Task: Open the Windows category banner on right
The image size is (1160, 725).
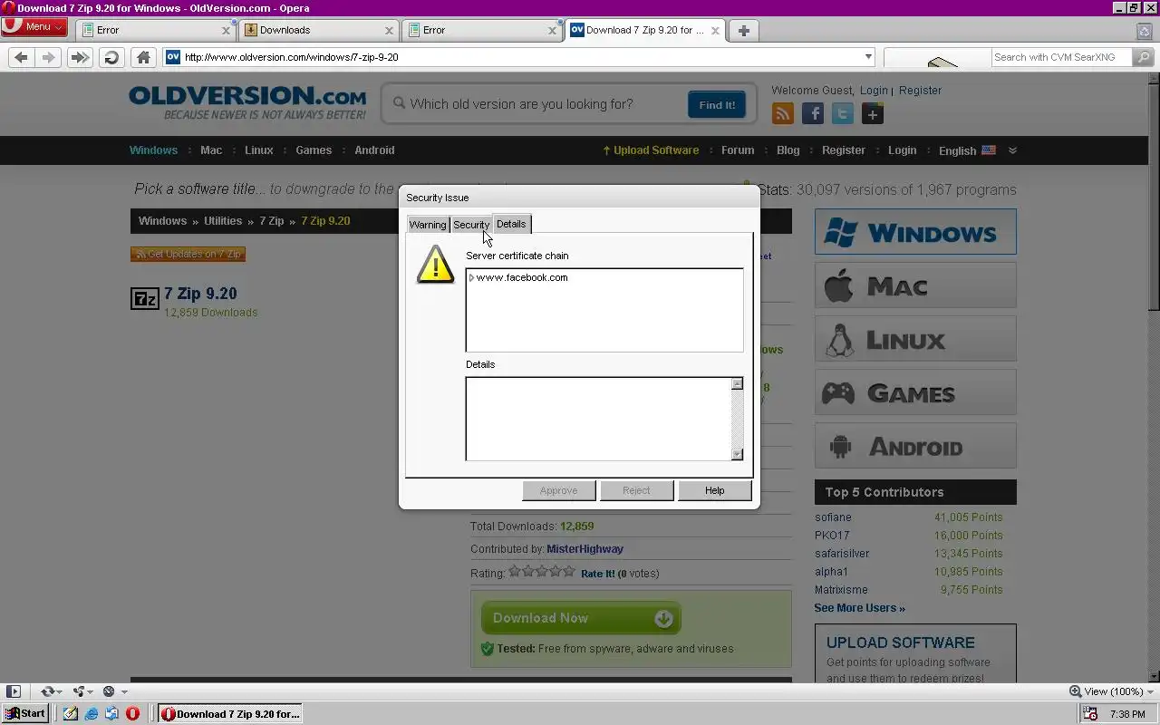Action: tap(915, 231)
